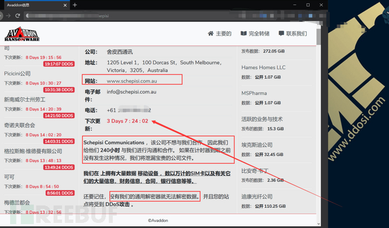
Task: Open the 梅德兰都会 entry
Action: [17, 203]
